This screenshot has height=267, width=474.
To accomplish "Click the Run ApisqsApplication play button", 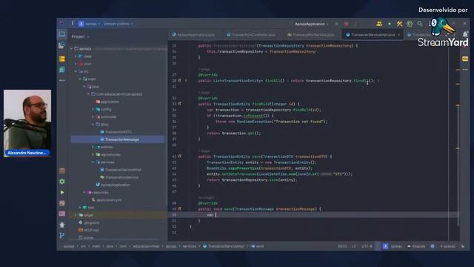I will pyautogui.click(x=337, y=24).
